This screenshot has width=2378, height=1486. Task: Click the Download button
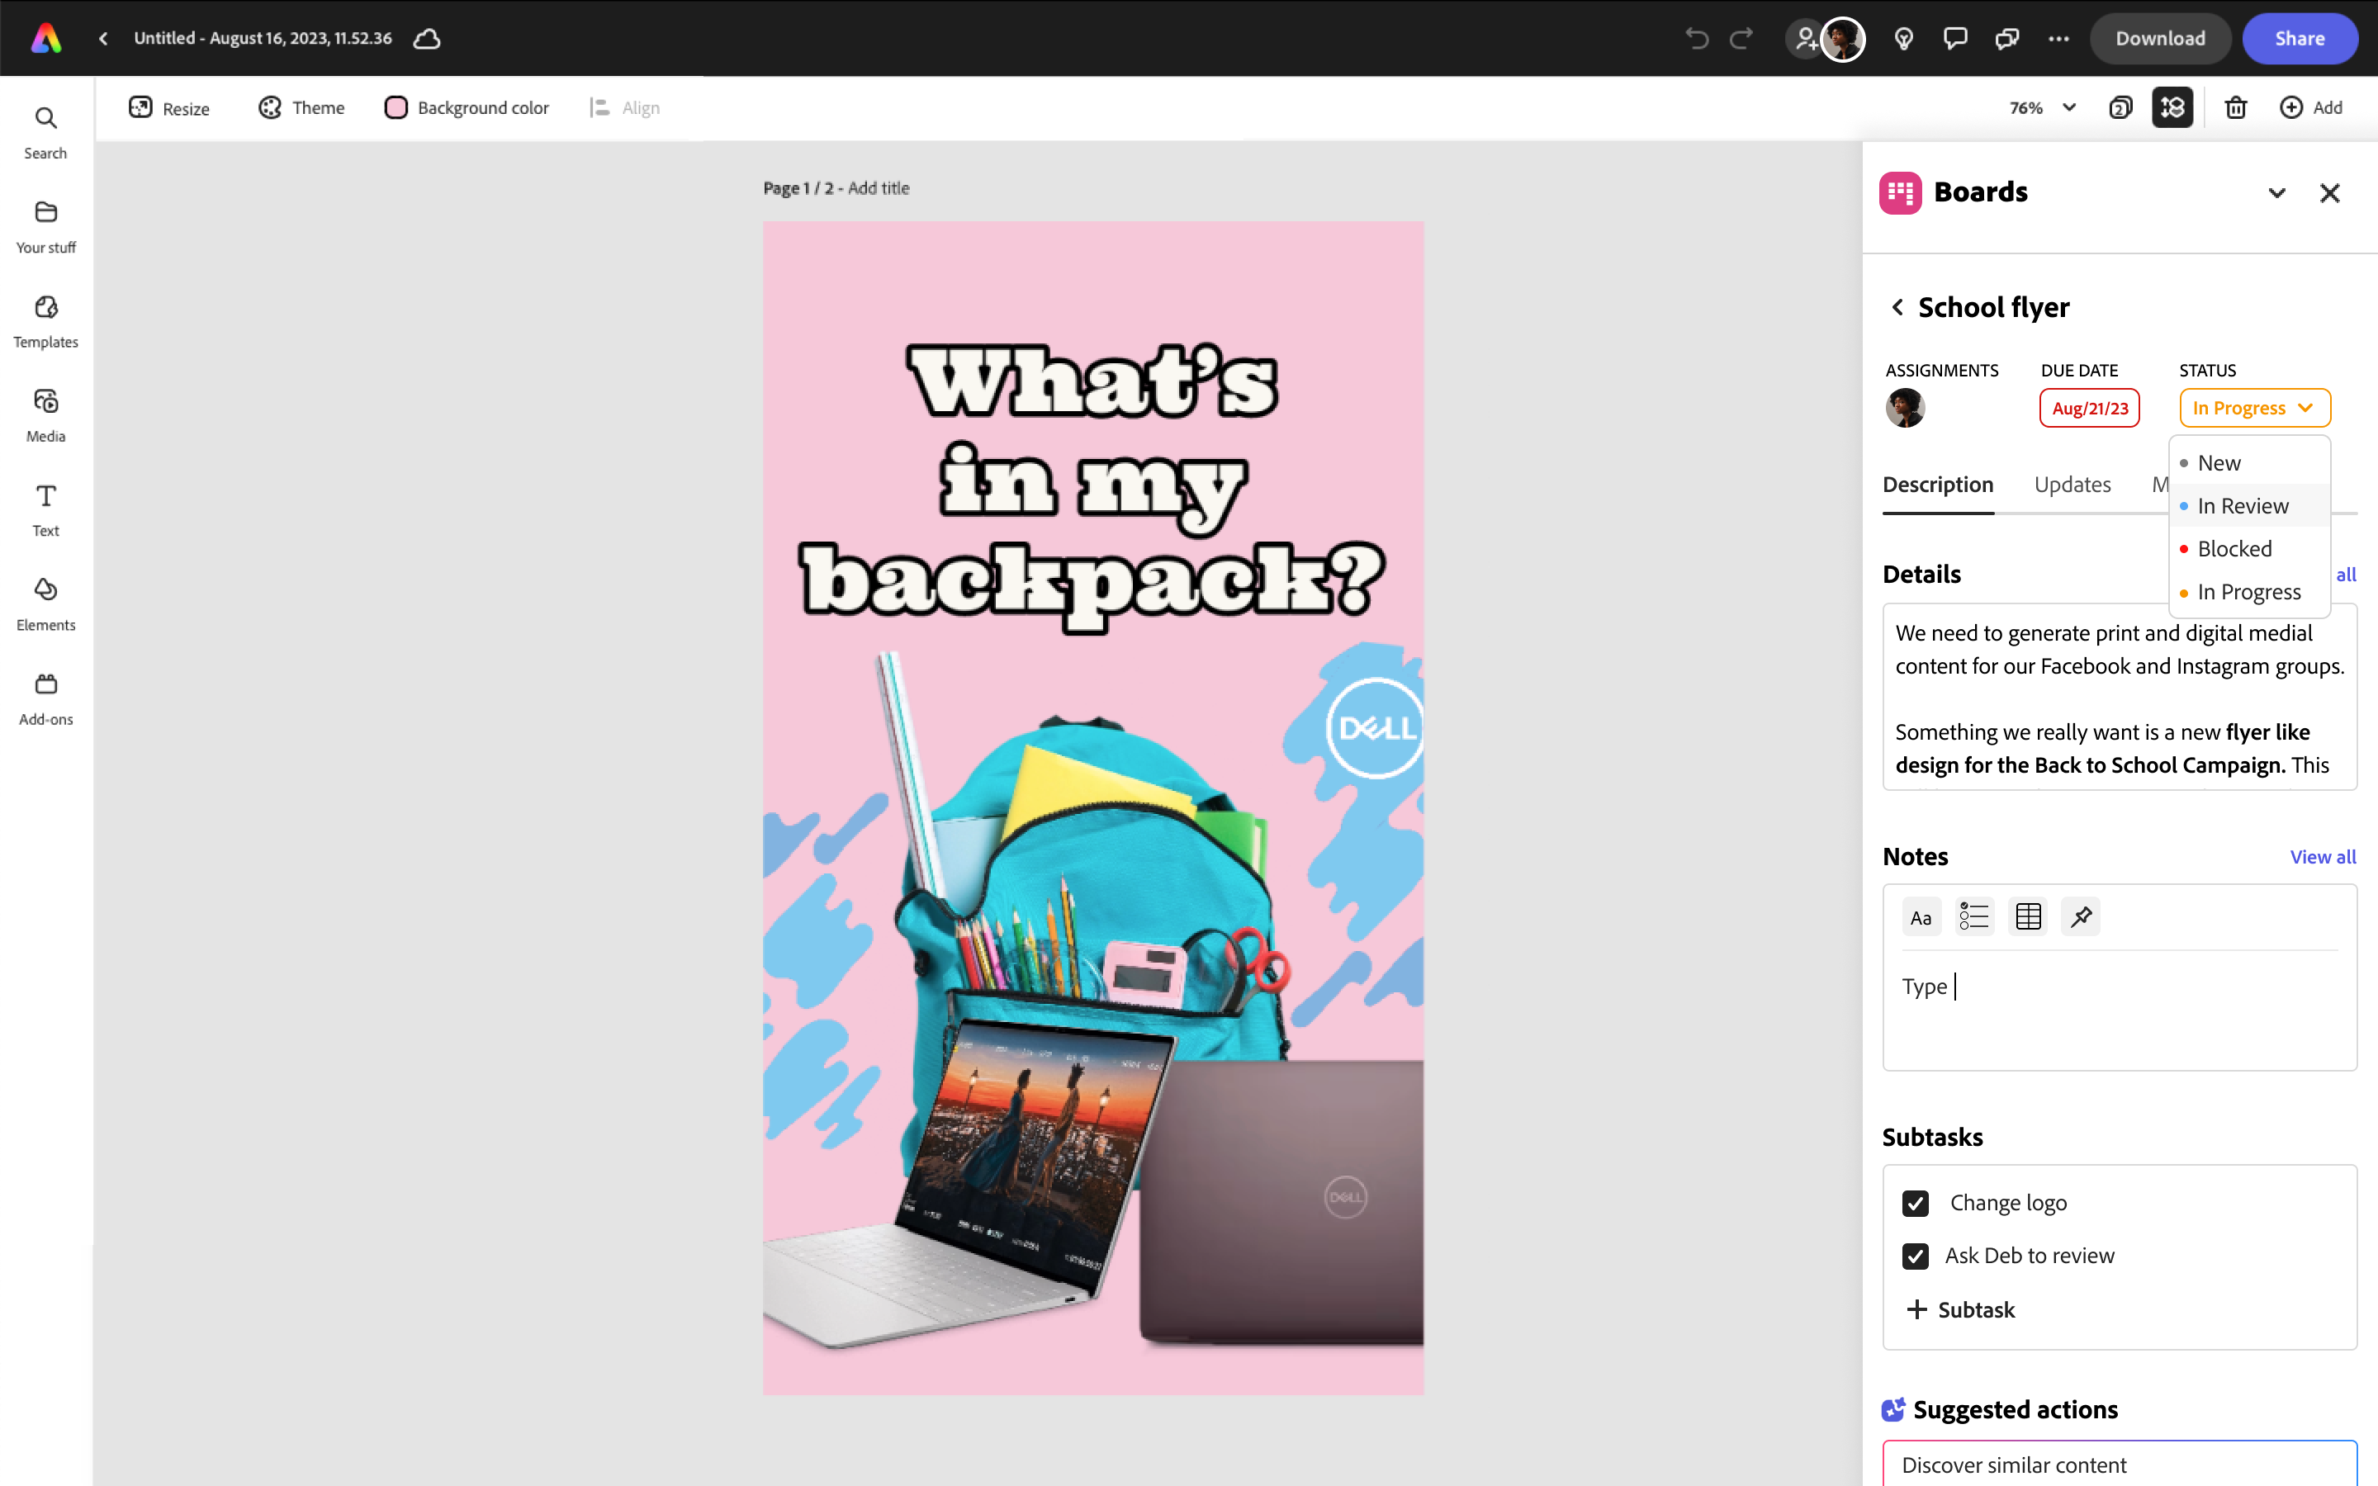(2160, 38)
